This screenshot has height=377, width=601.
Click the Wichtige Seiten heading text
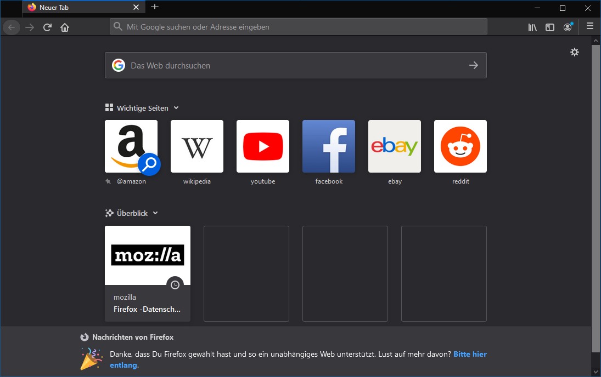143,108
